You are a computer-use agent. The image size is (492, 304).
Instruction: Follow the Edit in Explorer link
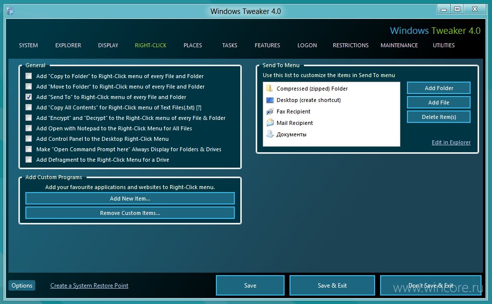click(x=451, y=142)
